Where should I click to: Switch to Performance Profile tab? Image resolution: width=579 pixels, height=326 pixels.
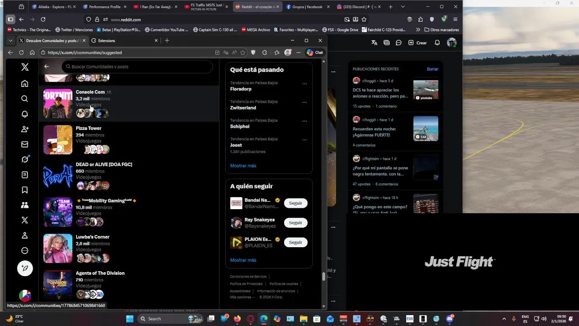[104, 7]
